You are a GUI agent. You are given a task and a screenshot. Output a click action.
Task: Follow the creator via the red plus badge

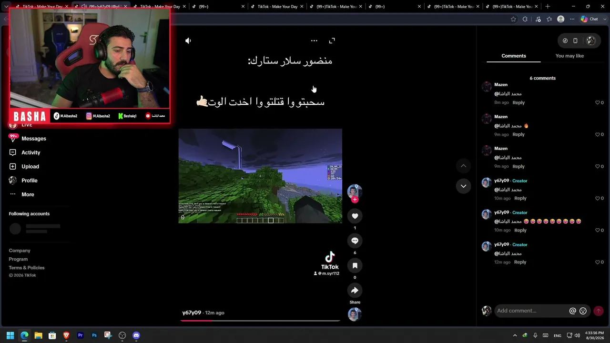[355, 200]
